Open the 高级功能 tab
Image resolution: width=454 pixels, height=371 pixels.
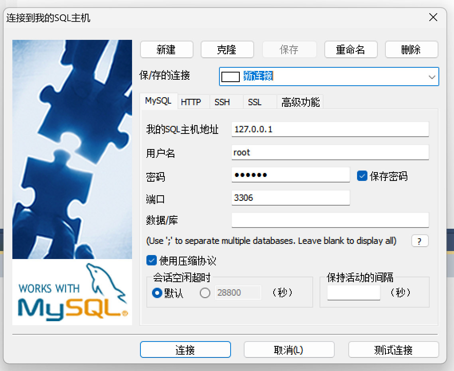(x=300, y=102)
